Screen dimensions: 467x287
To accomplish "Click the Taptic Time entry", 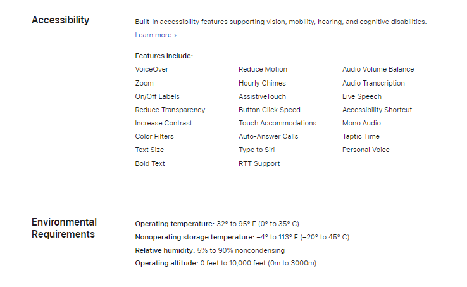I will (361, 136).
